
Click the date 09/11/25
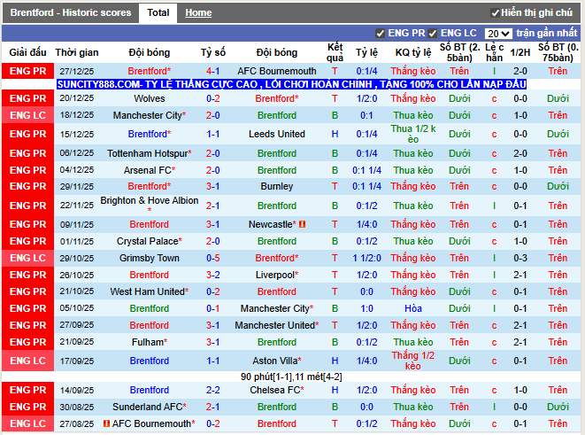point(77,224)
